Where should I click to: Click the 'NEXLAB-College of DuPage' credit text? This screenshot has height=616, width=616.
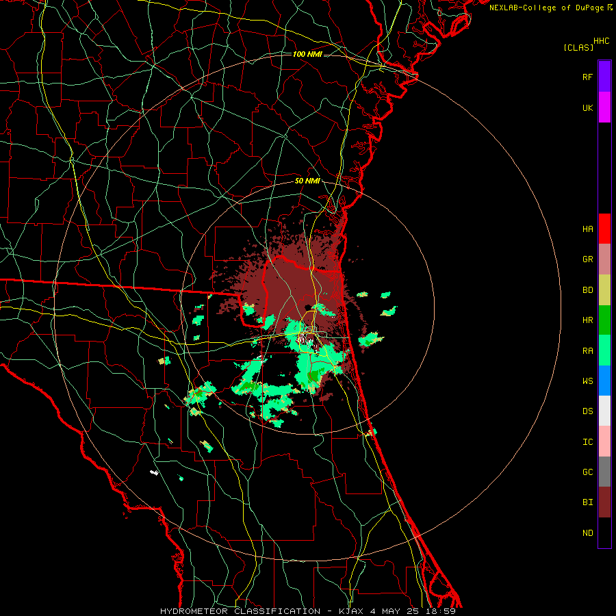[546, 8]
